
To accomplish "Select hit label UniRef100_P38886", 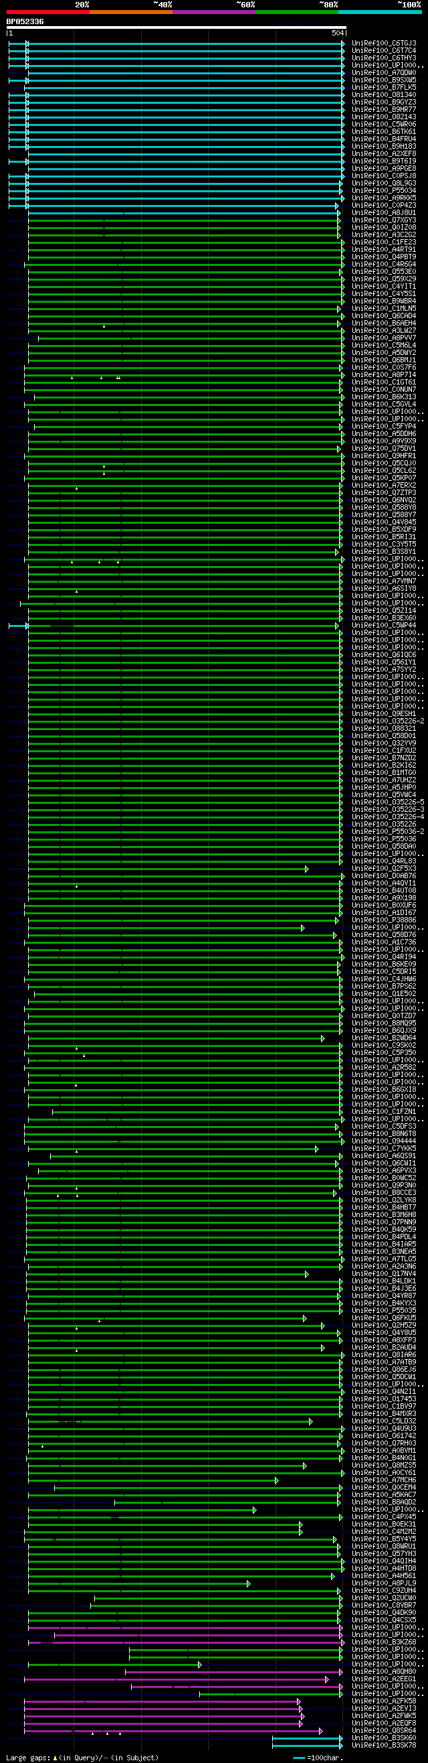I will point(385,920).
